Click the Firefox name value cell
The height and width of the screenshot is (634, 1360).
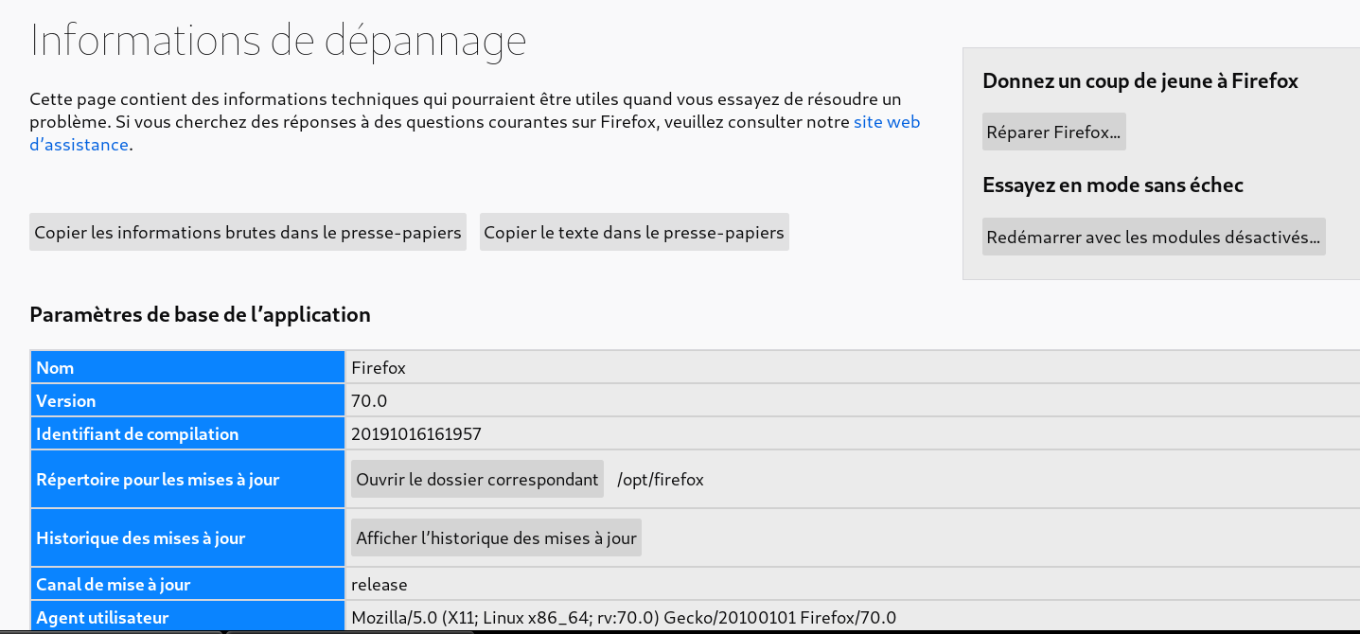[852, 367]
